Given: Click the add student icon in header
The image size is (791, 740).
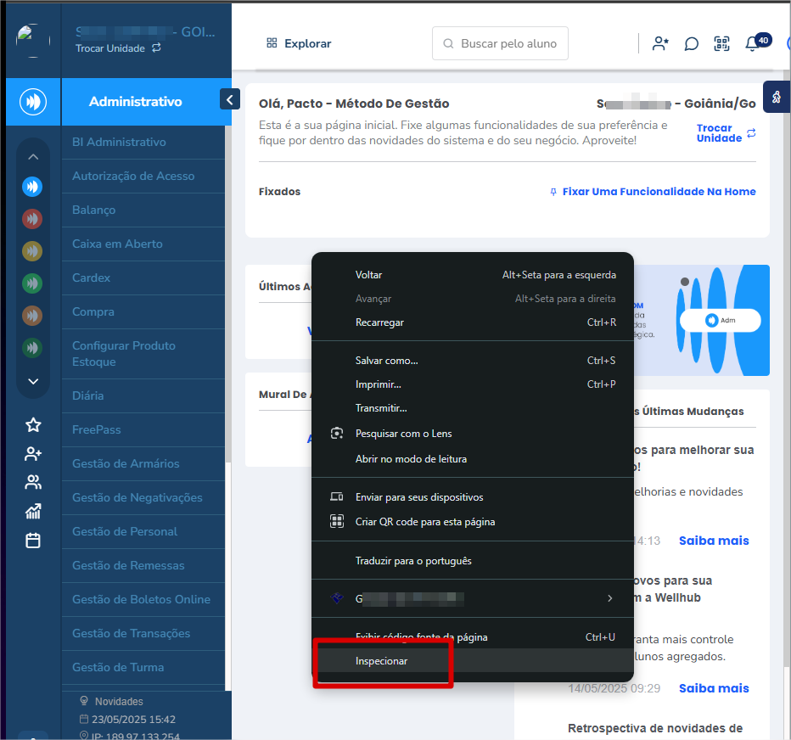Looking at the screenshot, I should [660, 44].
